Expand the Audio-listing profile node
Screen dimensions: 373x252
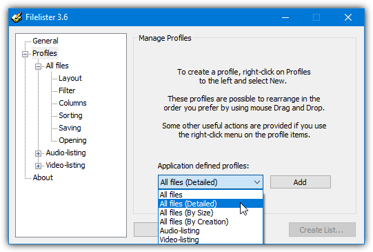tap(38, 153)
